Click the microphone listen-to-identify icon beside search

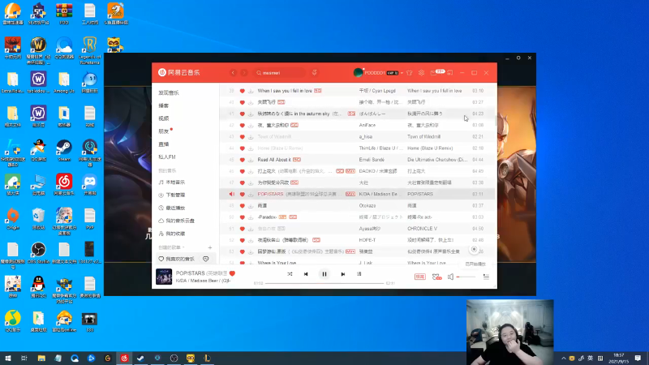[315, 72]
